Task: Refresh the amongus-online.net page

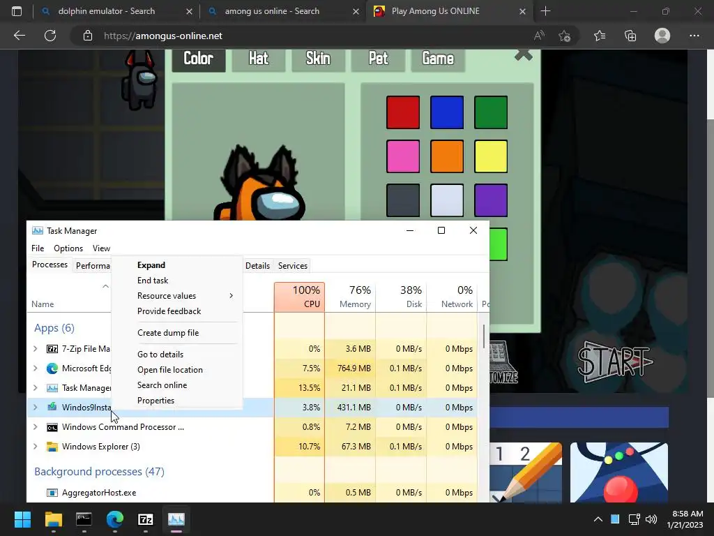Action: click(50, 36)
